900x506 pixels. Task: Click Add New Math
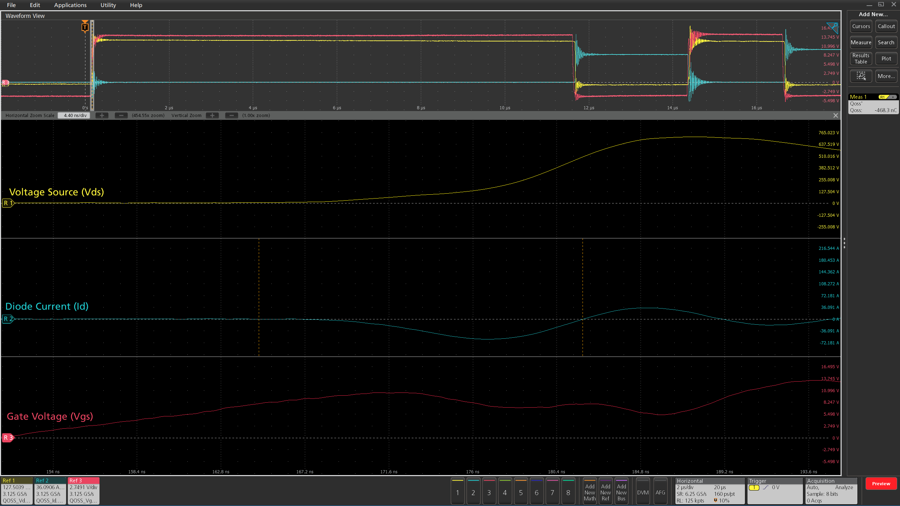tap(590, 491)
